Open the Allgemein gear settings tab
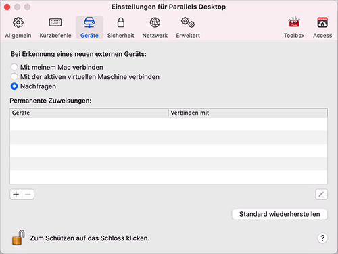 pyautogui.click(x=18, y=27)
